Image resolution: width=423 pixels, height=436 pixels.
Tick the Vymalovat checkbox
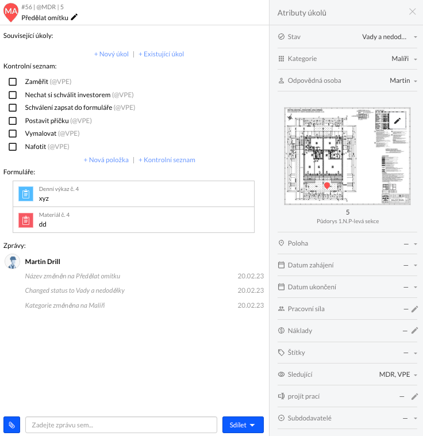pos(13,133)
